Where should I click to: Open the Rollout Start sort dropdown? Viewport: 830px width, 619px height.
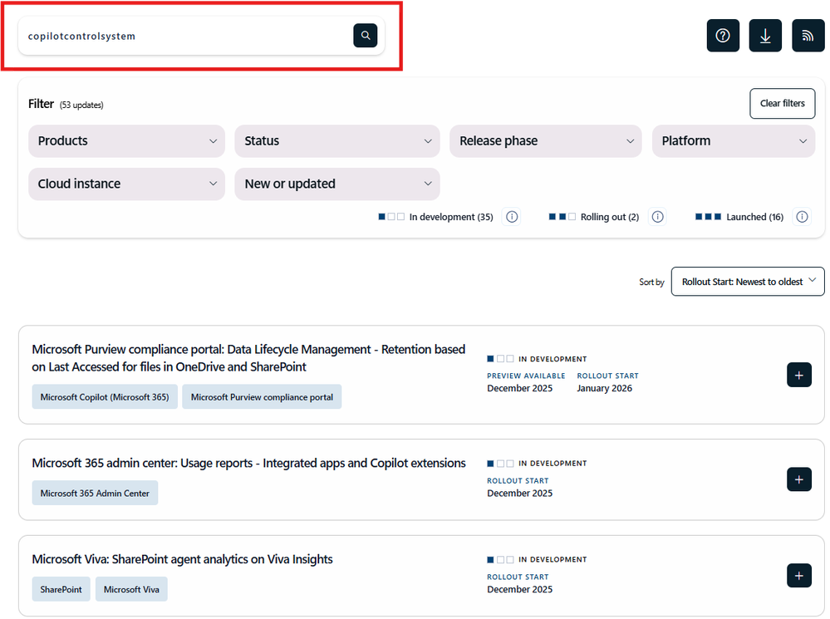click(x=747, y=281)
